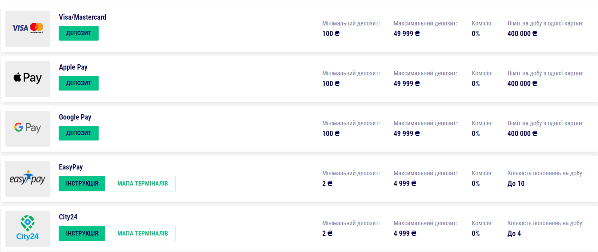
Task: Click the Google Pay logo icon
Action: 28,128
